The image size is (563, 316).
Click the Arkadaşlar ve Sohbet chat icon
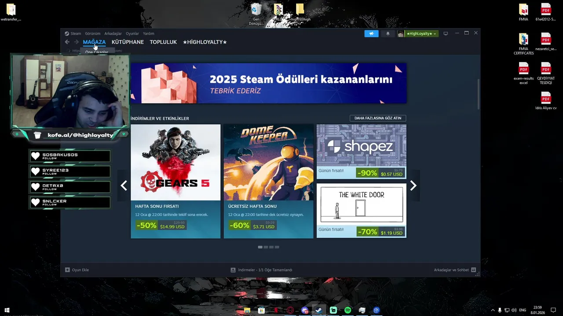pyautogui.click(x=473, y=270)
